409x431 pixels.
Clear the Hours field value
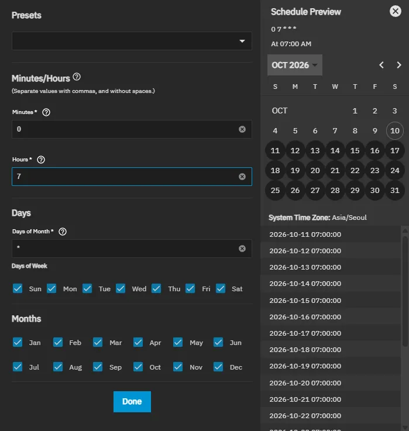tap(242, 177)
